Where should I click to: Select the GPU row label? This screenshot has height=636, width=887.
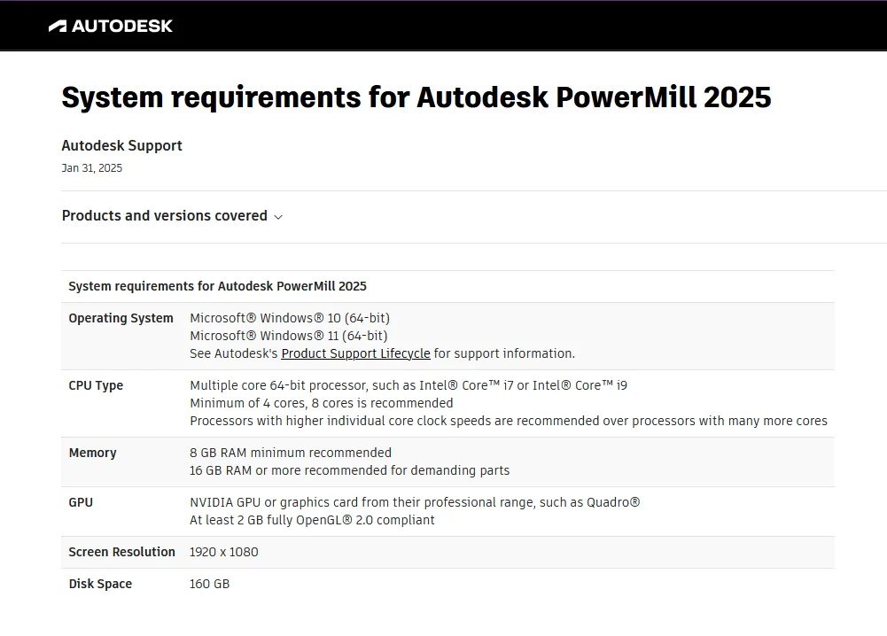point(81,502)
